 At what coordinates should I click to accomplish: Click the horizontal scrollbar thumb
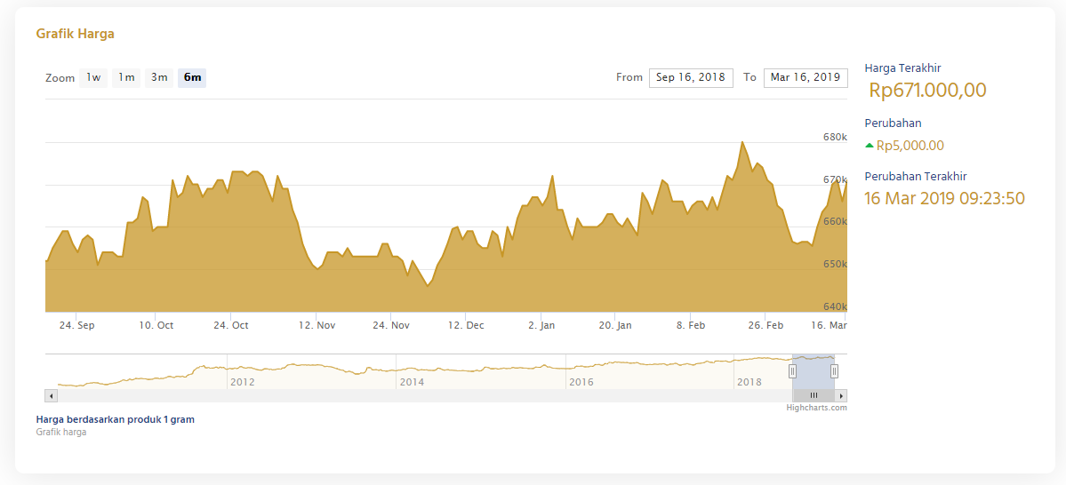(x=814, y=395)
